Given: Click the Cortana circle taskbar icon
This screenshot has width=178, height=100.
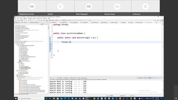Looking at the screenshot, I should 46,98.
